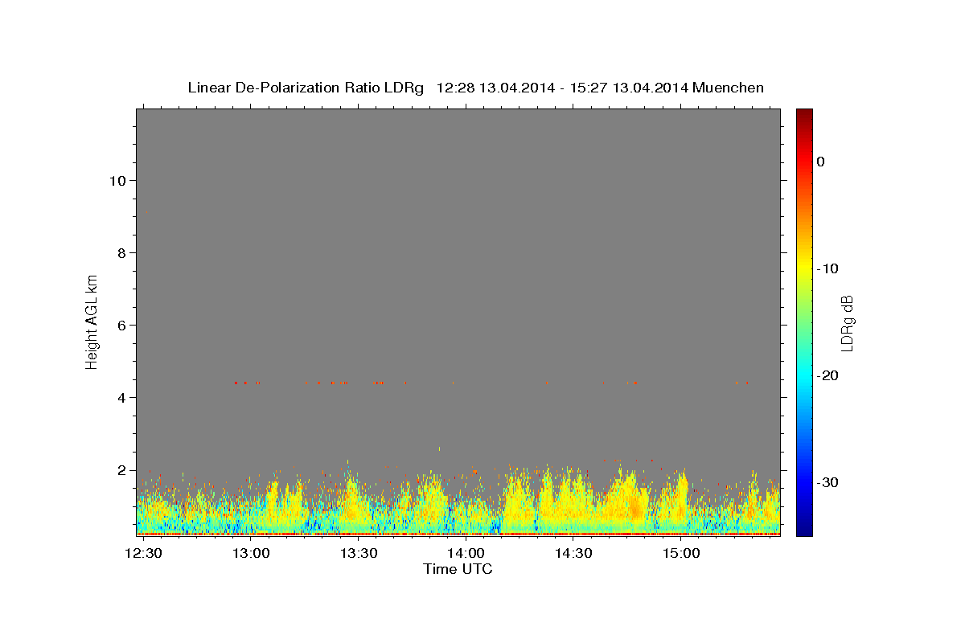Click the 'Time UTC' axis label
Image resolution: width=965 pixels, height=643 pixels.
tap(458, 569)
